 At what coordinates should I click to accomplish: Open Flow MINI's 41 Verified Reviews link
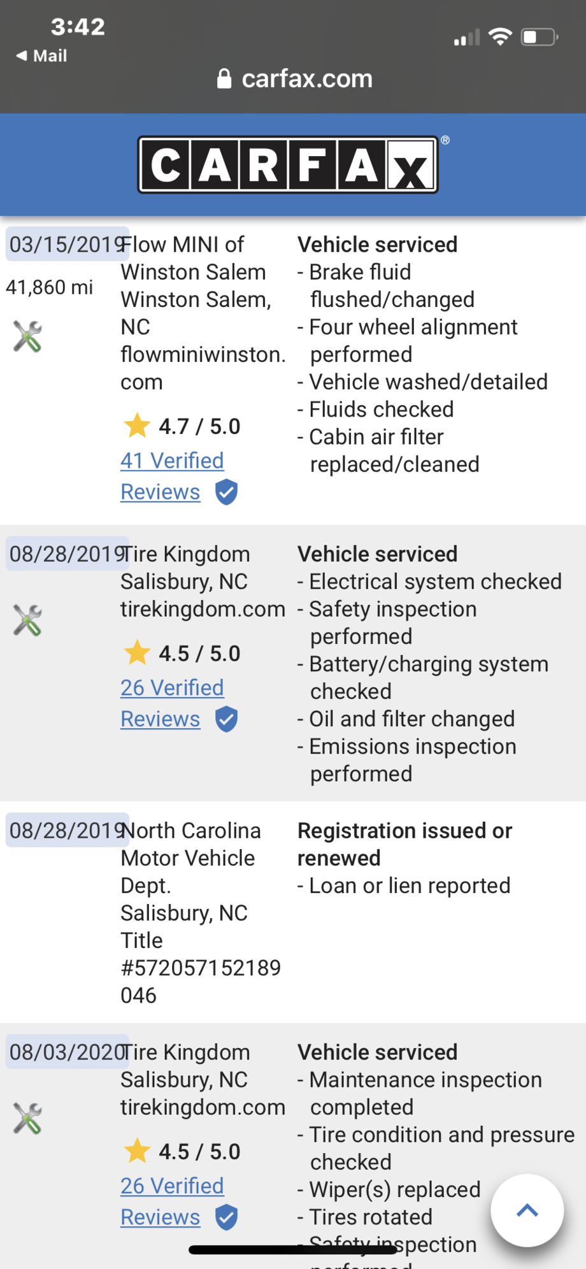tap(172, 461)
